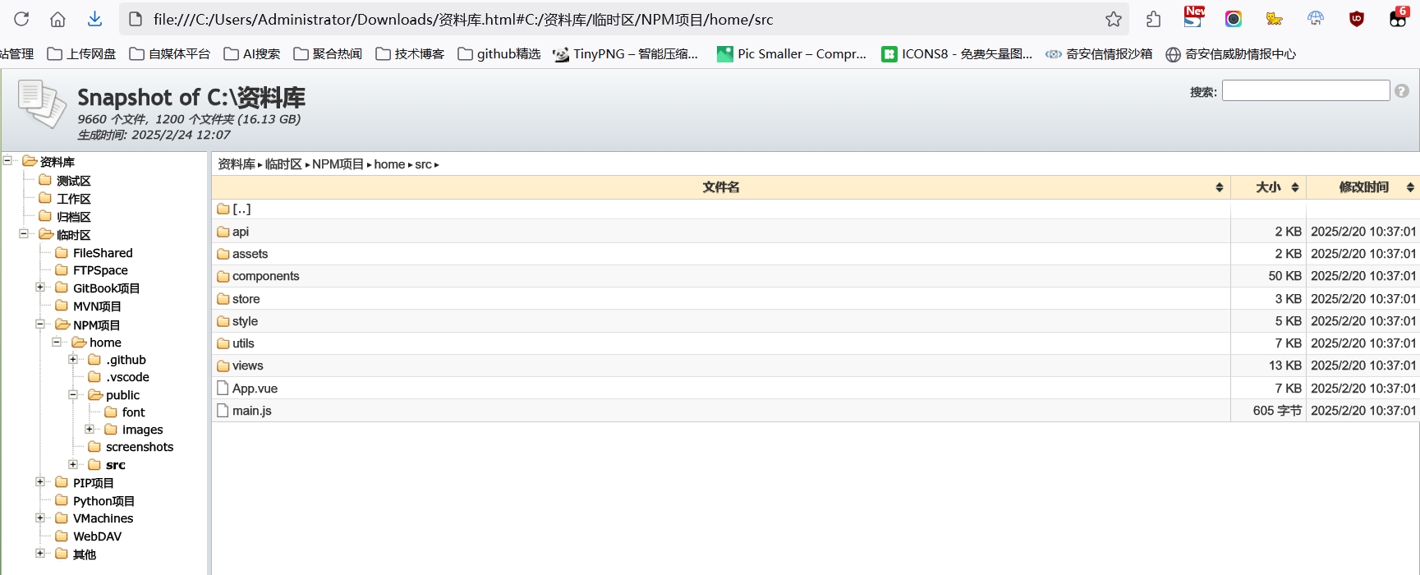Select WebDAV in the folder tree
Image resolution: width=1420 pixels, height=575 pixels.
pyautogui.click(x=97, y=536)
